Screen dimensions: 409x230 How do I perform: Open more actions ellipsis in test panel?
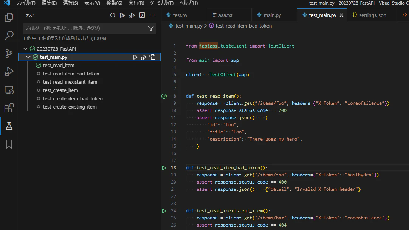point(152,15)
